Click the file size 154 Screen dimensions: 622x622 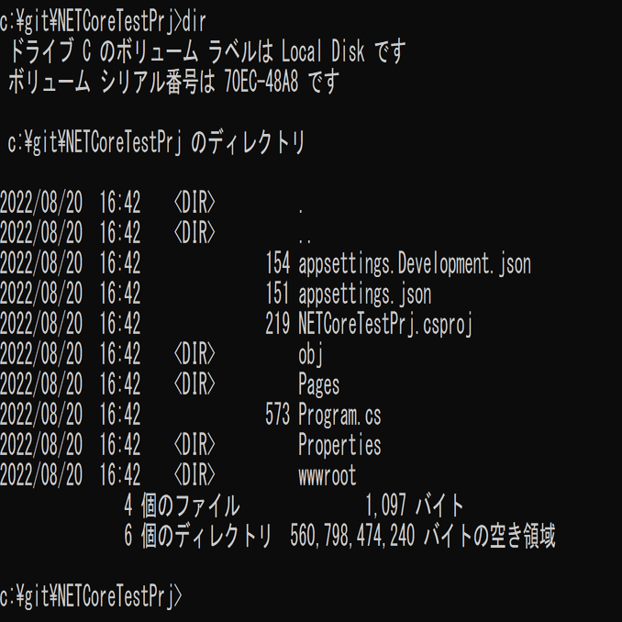tap(277, 264)
